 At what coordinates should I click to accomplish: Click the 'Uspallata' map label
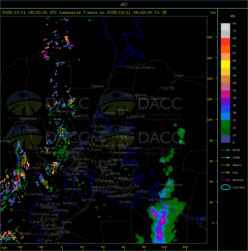click(x=28, y=119)
